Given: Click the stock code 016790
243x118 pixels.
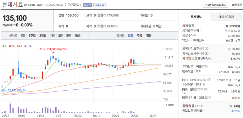Looking at the screenshot, I should [x=30, y=5].
